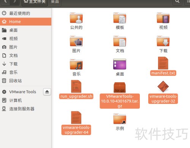
Task: Switch view mode using top-right list icon
Action: click(188, 2)
